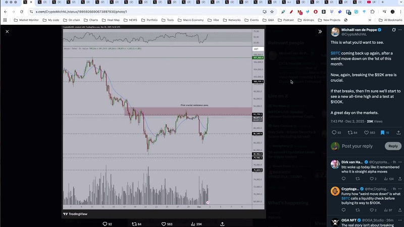Click the retweet icon in the sidebar tweet
Image resolution: width=404 pixels, height=227 pixels.
point(350,133)
